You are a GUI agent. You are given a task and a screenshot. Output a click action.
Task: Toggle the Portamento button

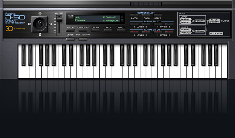[83, 39]
